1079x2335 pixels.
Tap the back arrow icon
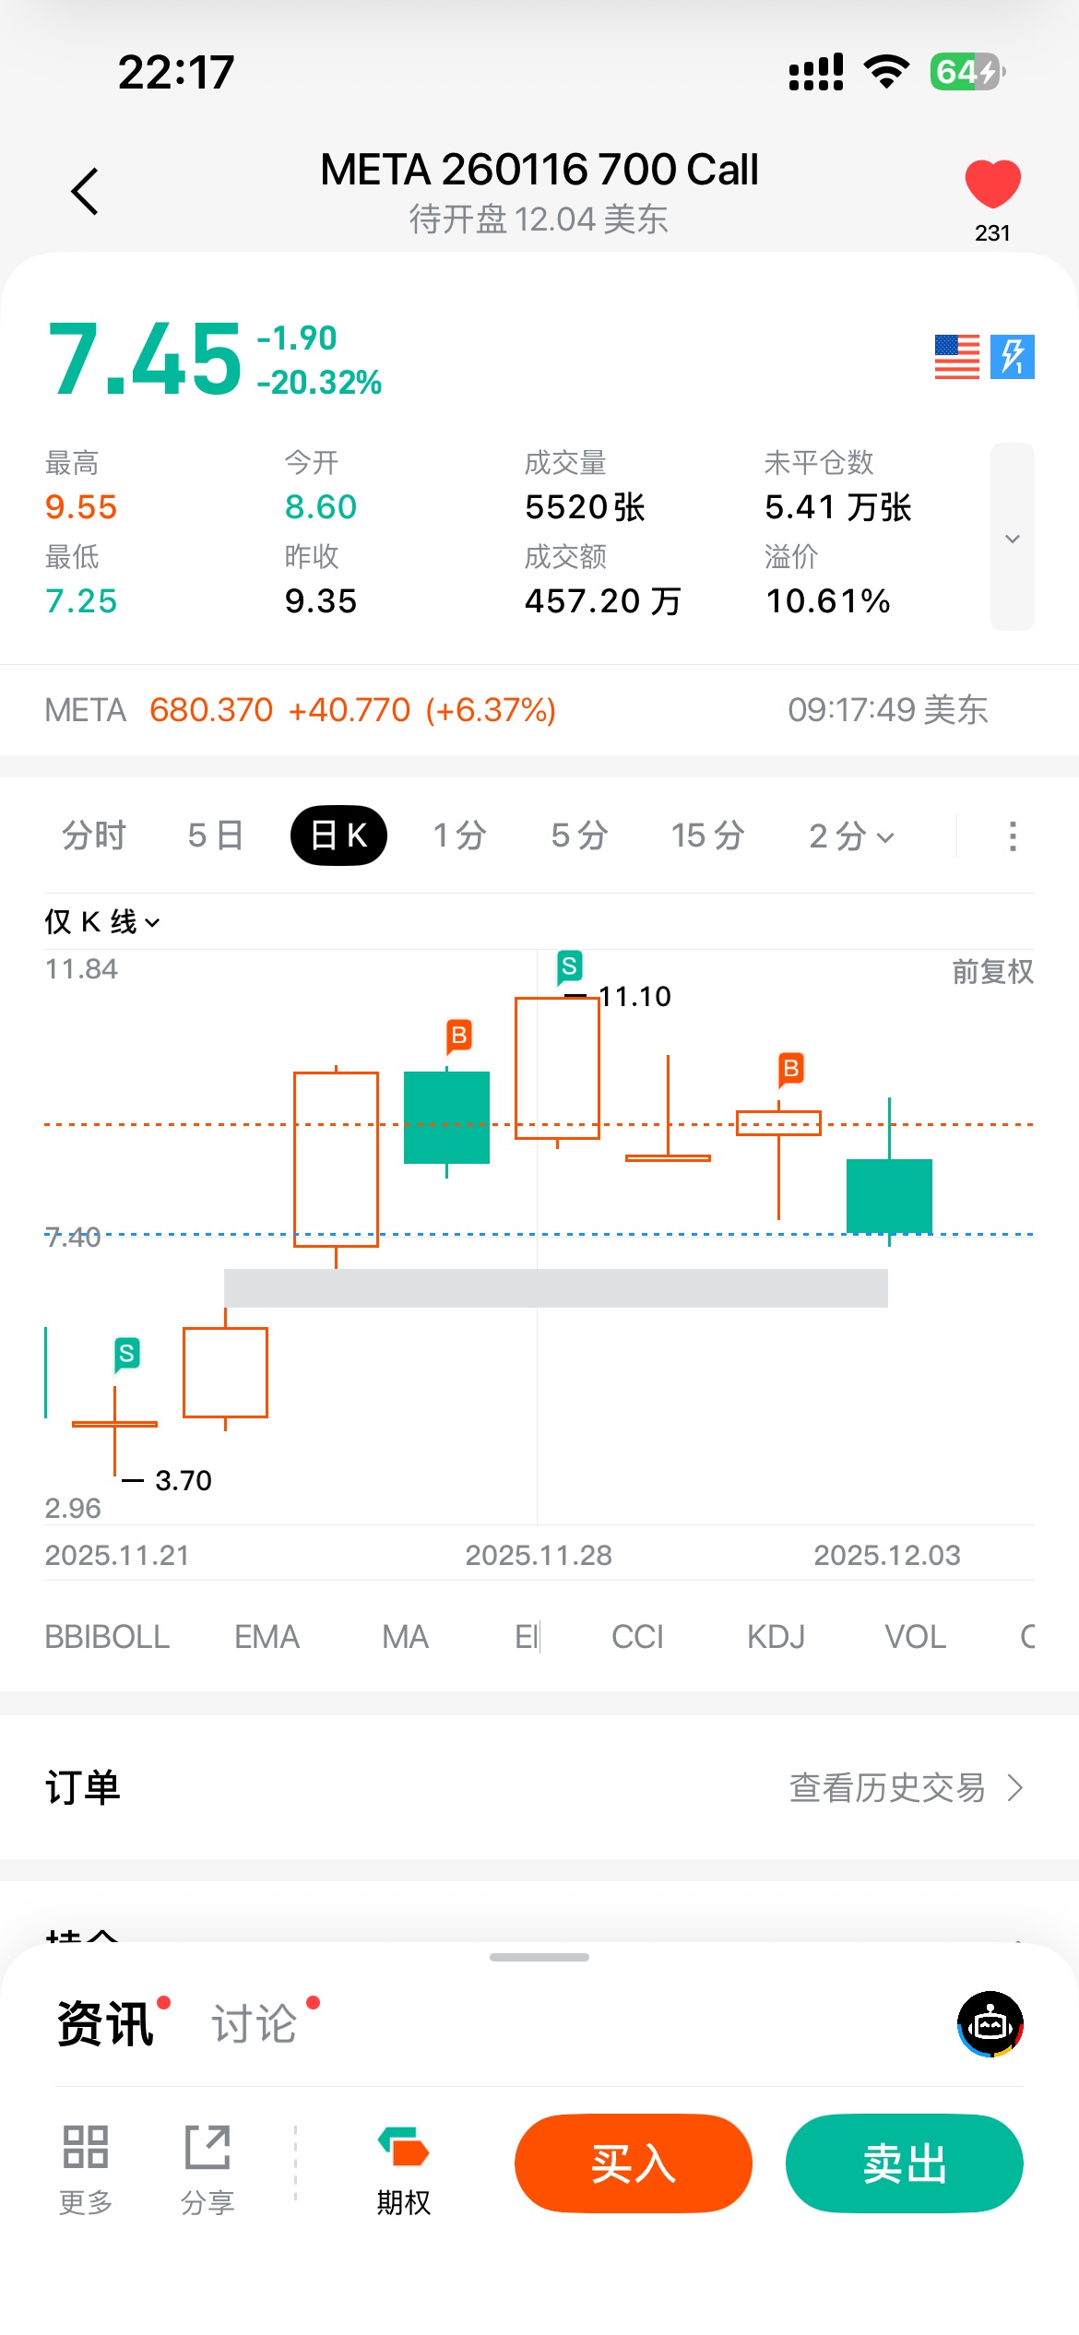coord(85,192)
